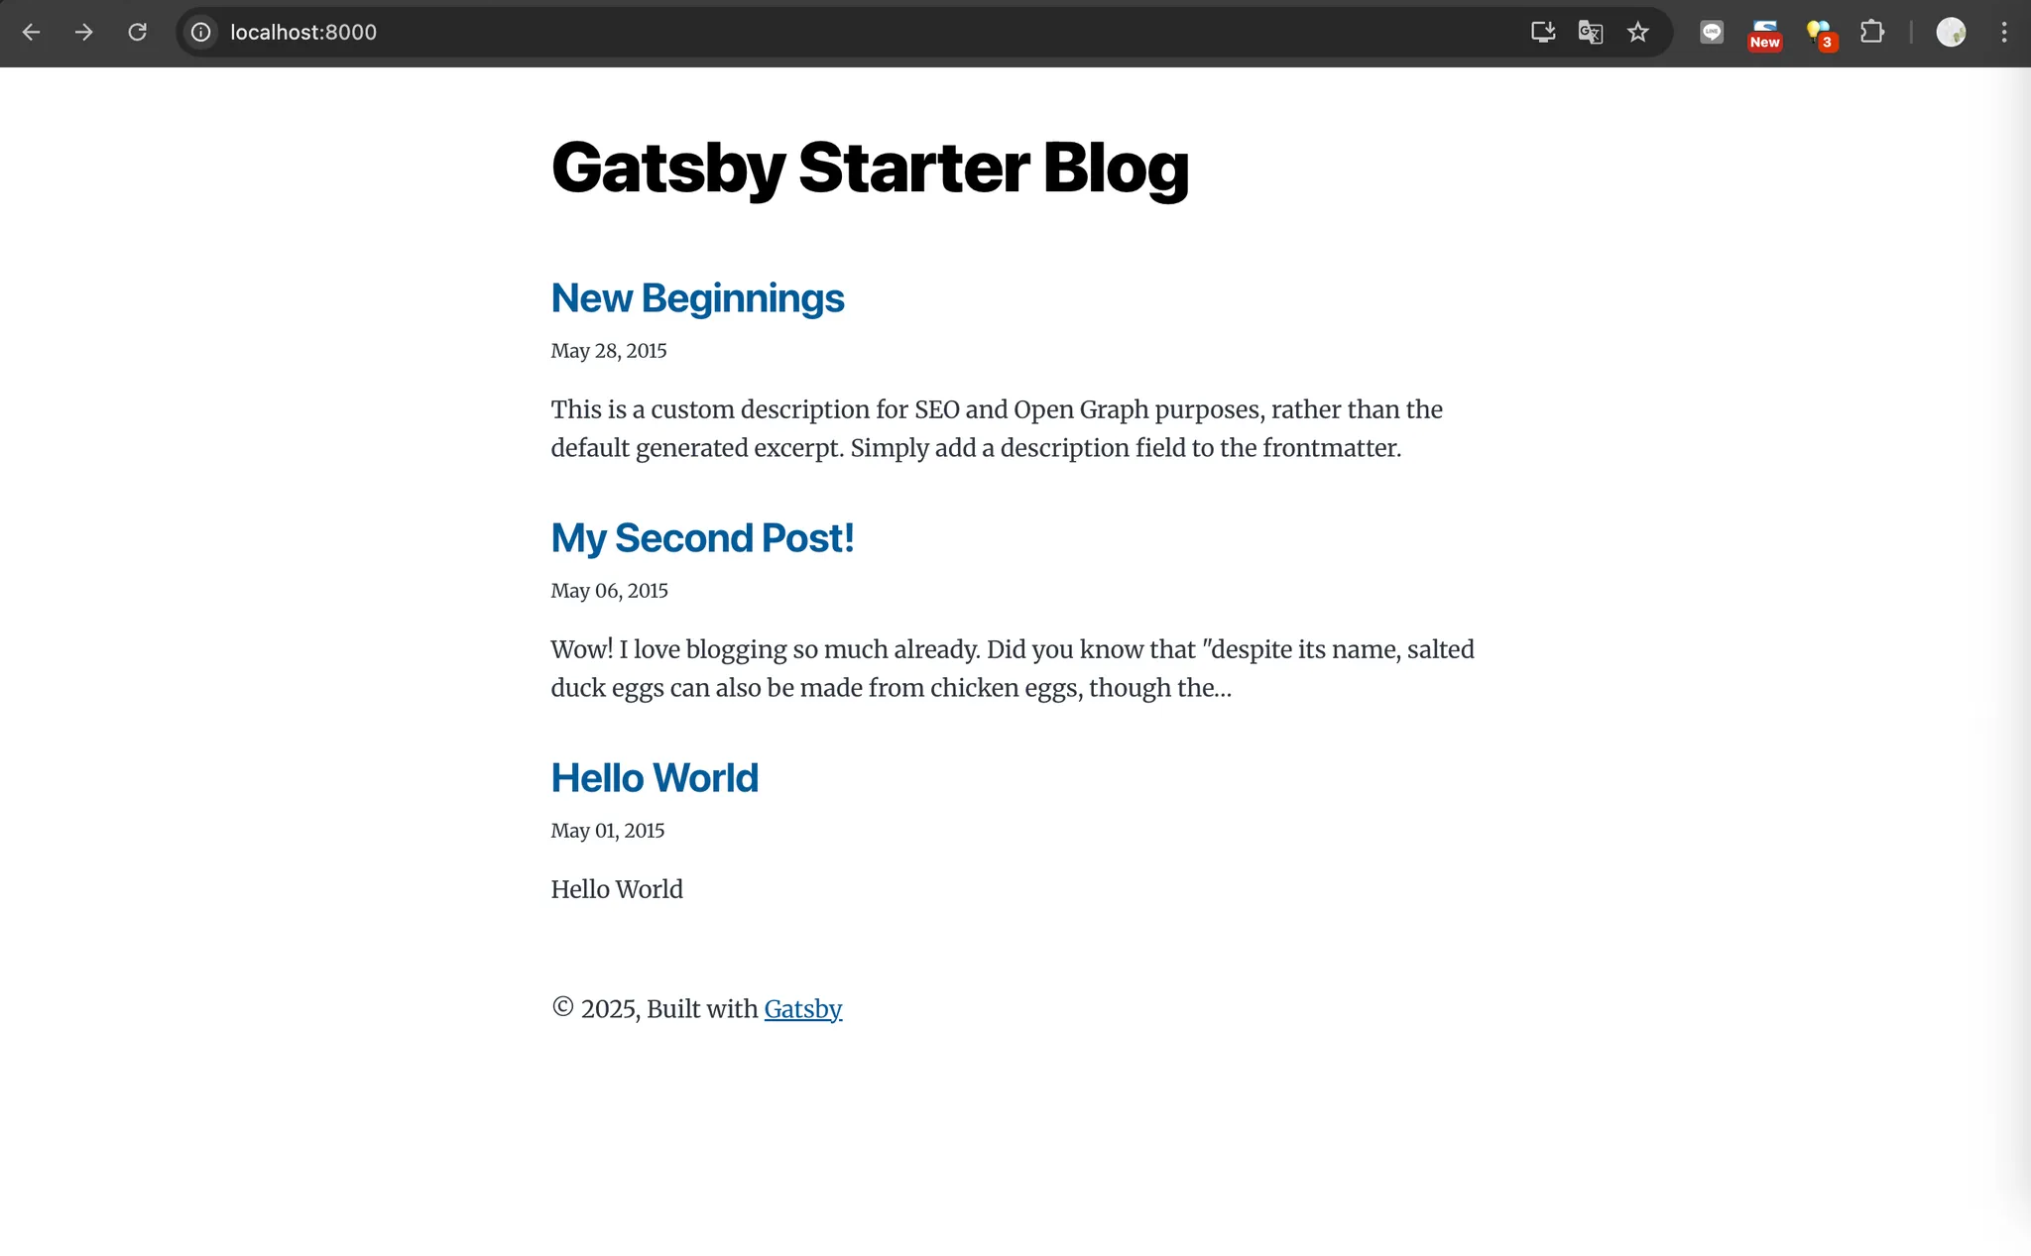Viewport: 2031px width, 1256px height.
Task: Click the date May 01, 2015
Action: (x=608, y=831)
